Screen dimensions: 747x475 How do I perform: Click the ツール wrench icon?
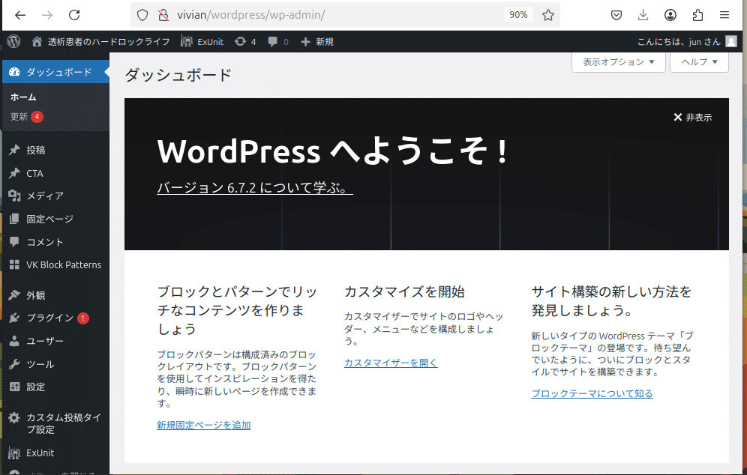14,364
